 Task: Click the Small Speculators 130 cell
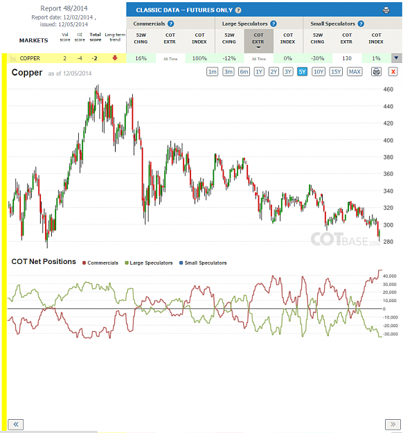click(x=347, y=58)
